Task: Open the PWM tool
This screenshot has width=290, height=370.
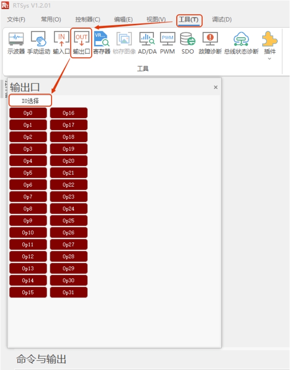Action: click(167, 43)
